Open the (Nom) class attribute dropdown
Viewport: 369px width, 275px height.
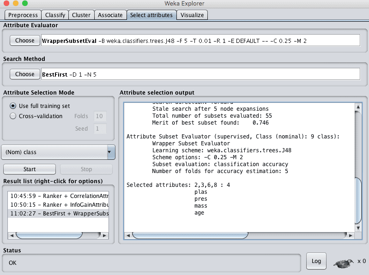tap(58, 152)
